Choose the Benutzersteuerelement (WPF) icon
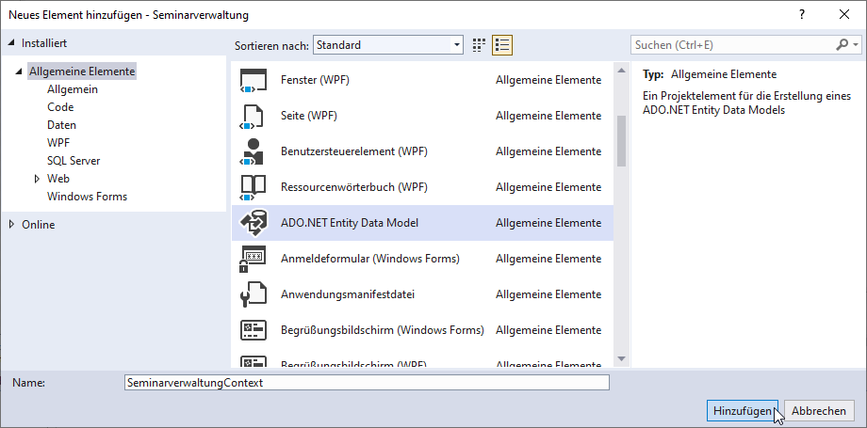867x428 pixels. point(254,151)
